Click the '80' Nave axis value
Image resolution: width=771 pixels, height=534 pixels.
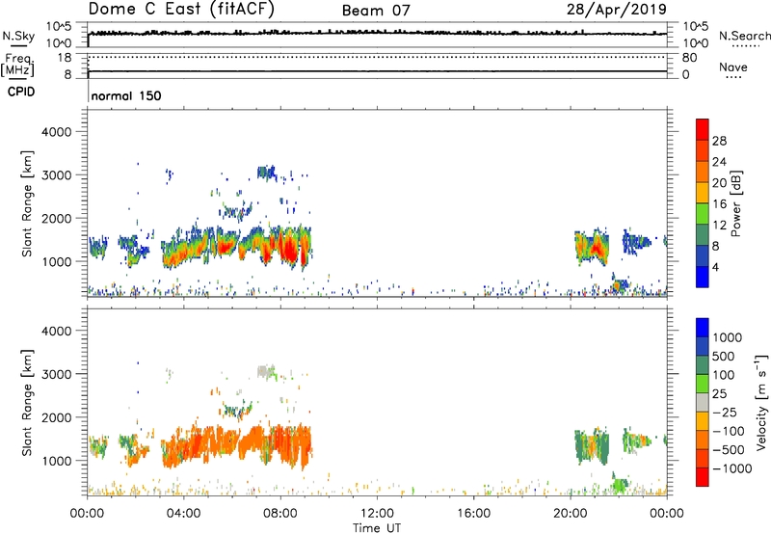click(x=689, y=58)
